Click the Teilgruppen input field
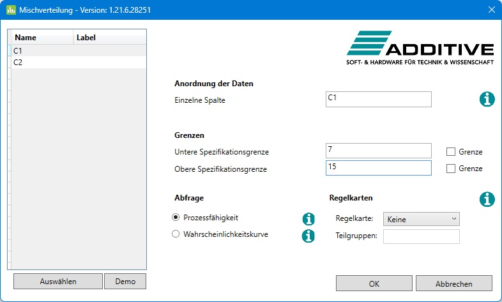 pos(422,236)
